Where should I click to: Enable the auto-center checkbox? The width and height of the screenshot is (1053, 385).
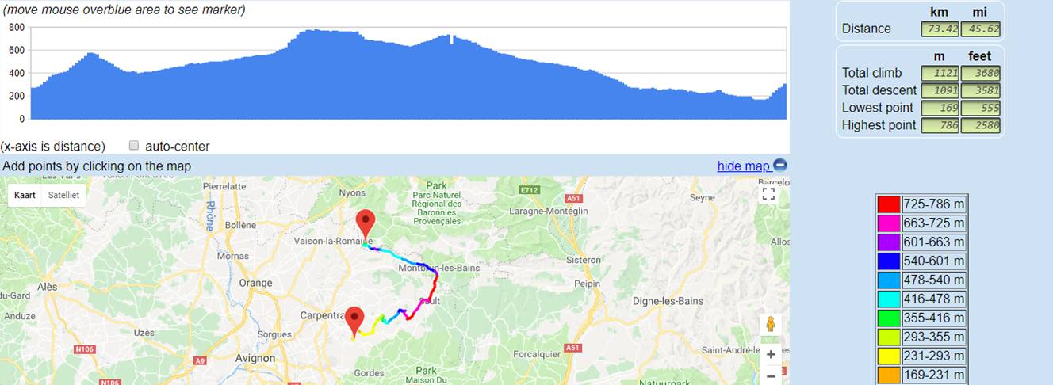coord(134,146)
